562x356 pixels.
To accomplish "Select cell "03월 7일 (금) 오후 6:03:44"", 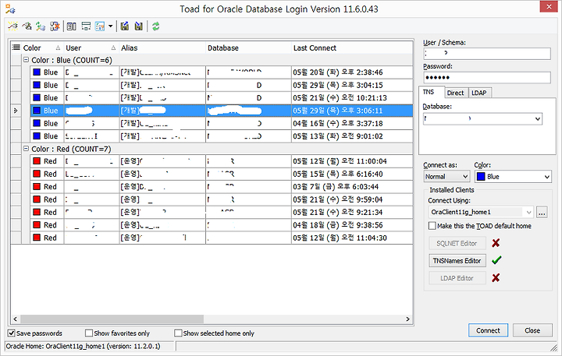I will point(352,187).
